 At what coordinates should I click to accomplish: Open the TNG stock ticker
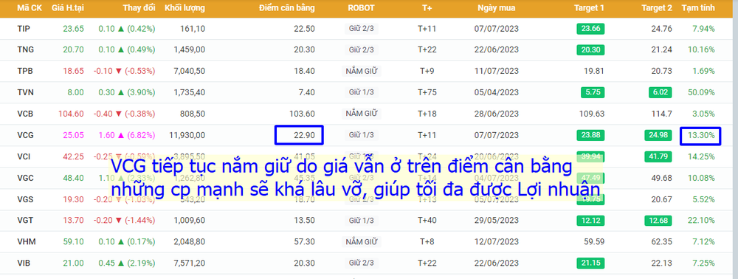point(25,49)
